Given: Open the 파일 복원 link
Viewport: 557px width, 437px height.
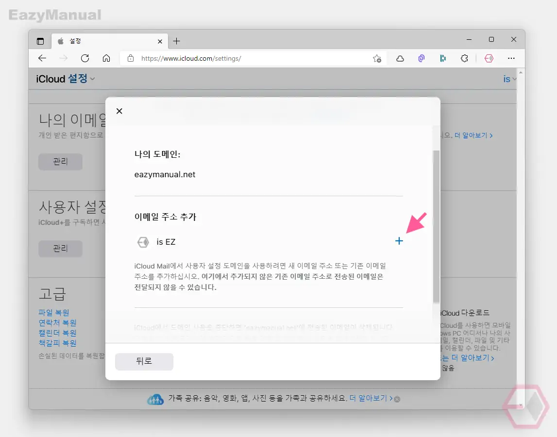Looking at the screenshot, I should tap(54, 313).
